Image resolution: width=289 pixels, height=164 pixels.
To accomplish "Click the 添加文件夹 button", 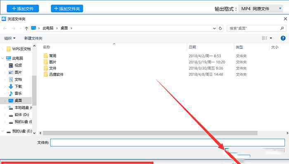I will [67, 9].
